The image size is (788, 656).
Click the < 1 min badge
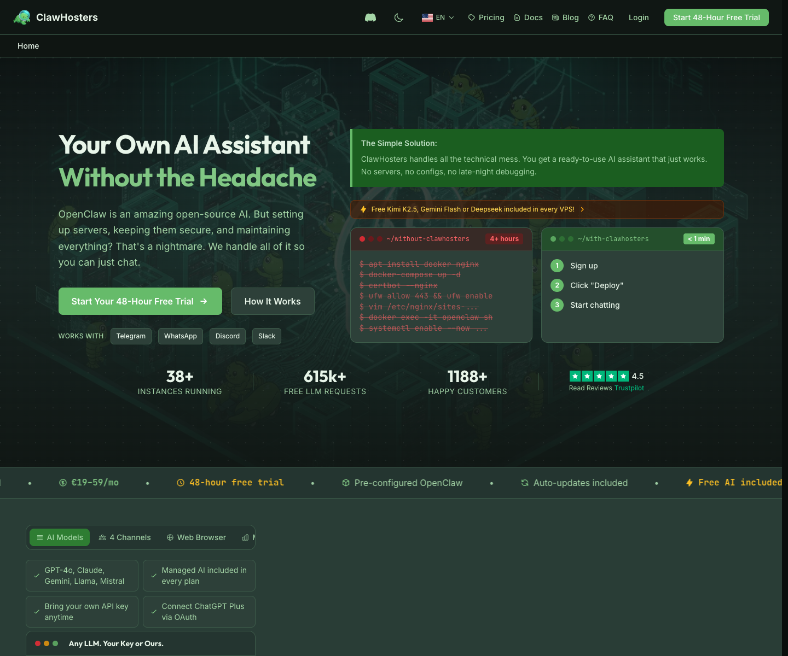coord(699,239)
